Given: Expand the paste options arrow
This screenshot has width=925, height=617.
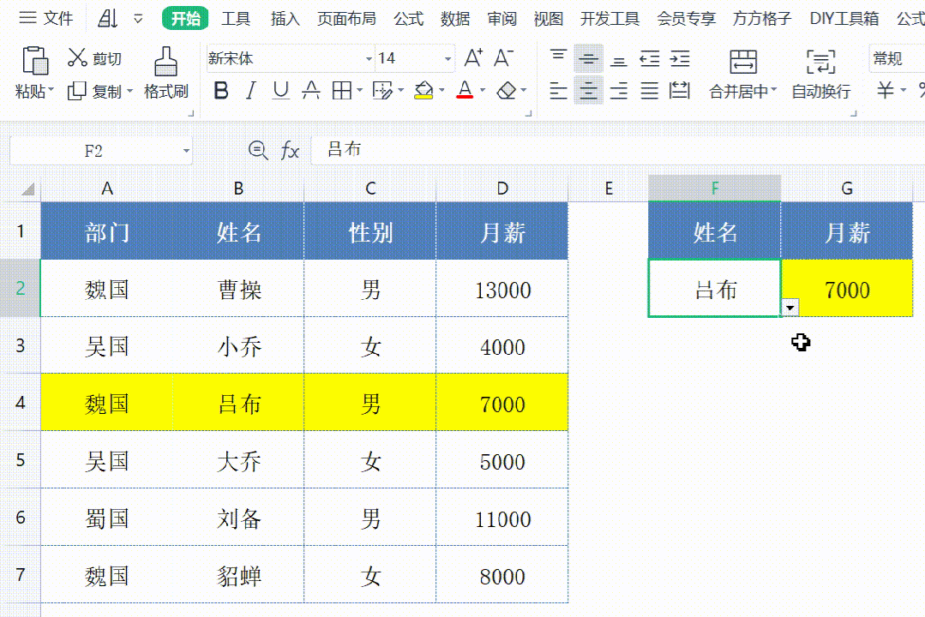Looking at the screenshot, I should [51, 90].
